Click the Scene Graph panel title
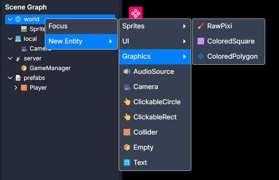Screen dimensions: 279x180 click(x=26, y=7)
